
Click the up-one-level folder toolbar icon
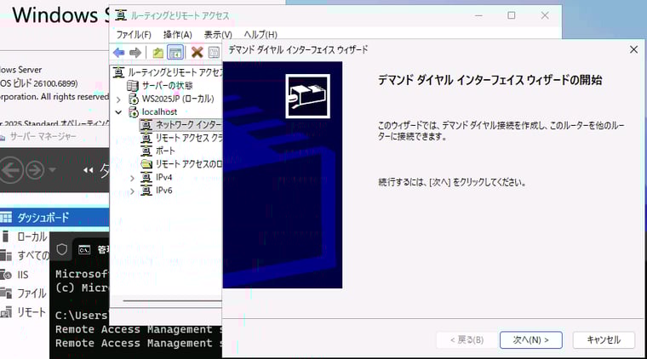(x=157, y=53)
